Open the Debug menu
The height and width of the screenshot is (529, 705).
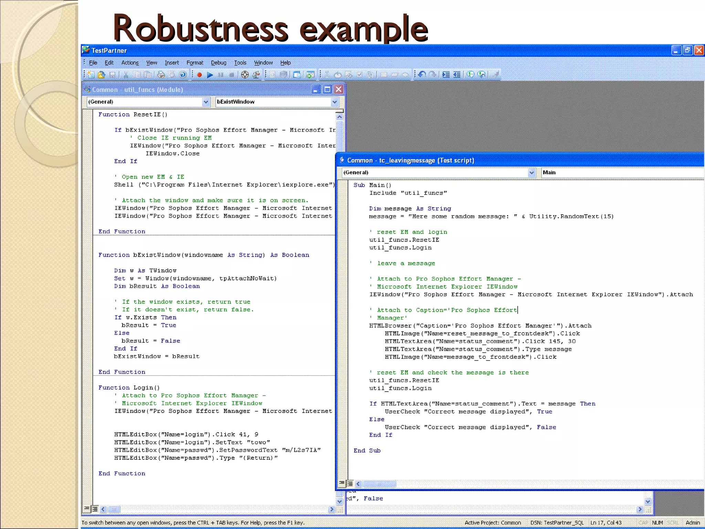point(219,63)
